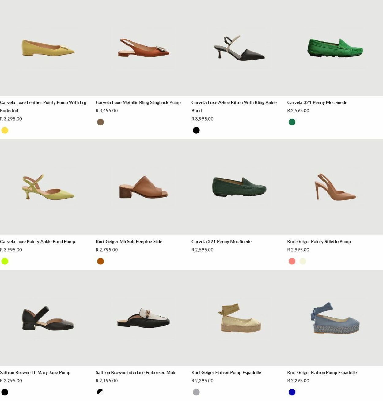
Task: View black kitten heel with ankle band image
Action: pos(239,48)
